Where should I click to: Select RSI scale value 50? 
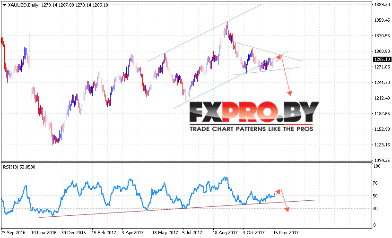[x=375, y=196]
